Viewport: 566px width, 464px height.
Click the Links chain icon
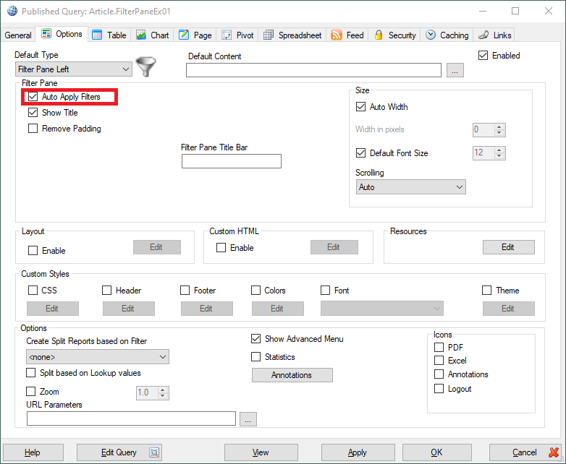pyautogui.click(x=483, y=35)
